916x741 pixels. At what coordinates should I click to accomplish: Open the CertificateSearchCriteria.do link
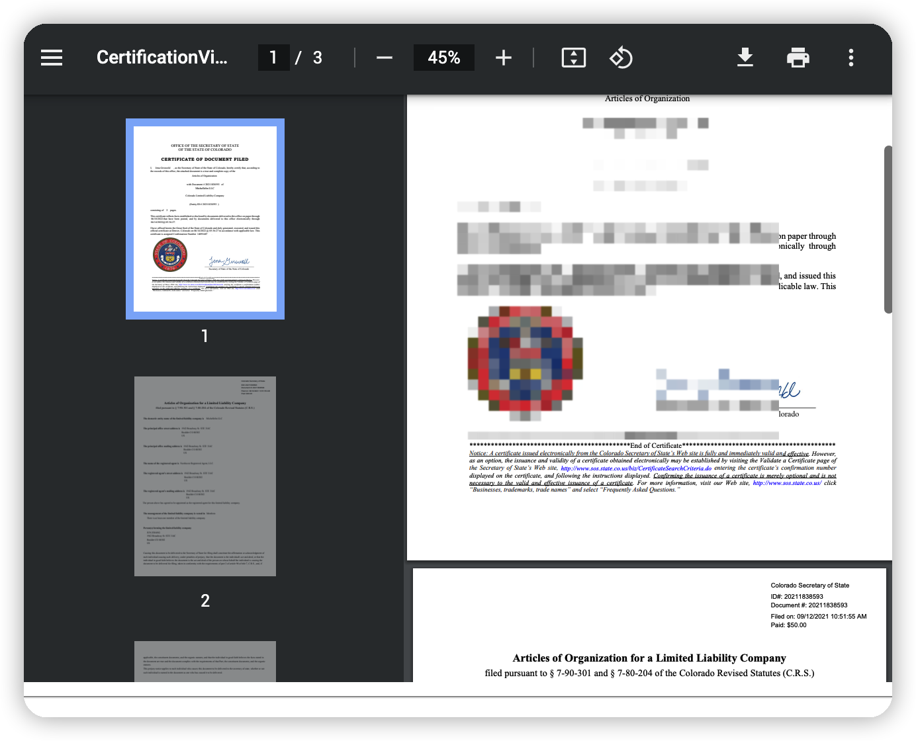tap(635, 468)
